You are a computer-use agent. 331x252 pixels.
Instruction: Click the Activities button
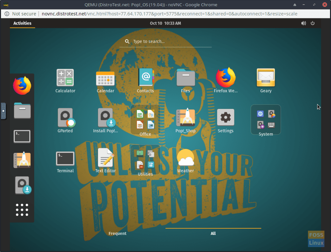(x=22, y=23)
